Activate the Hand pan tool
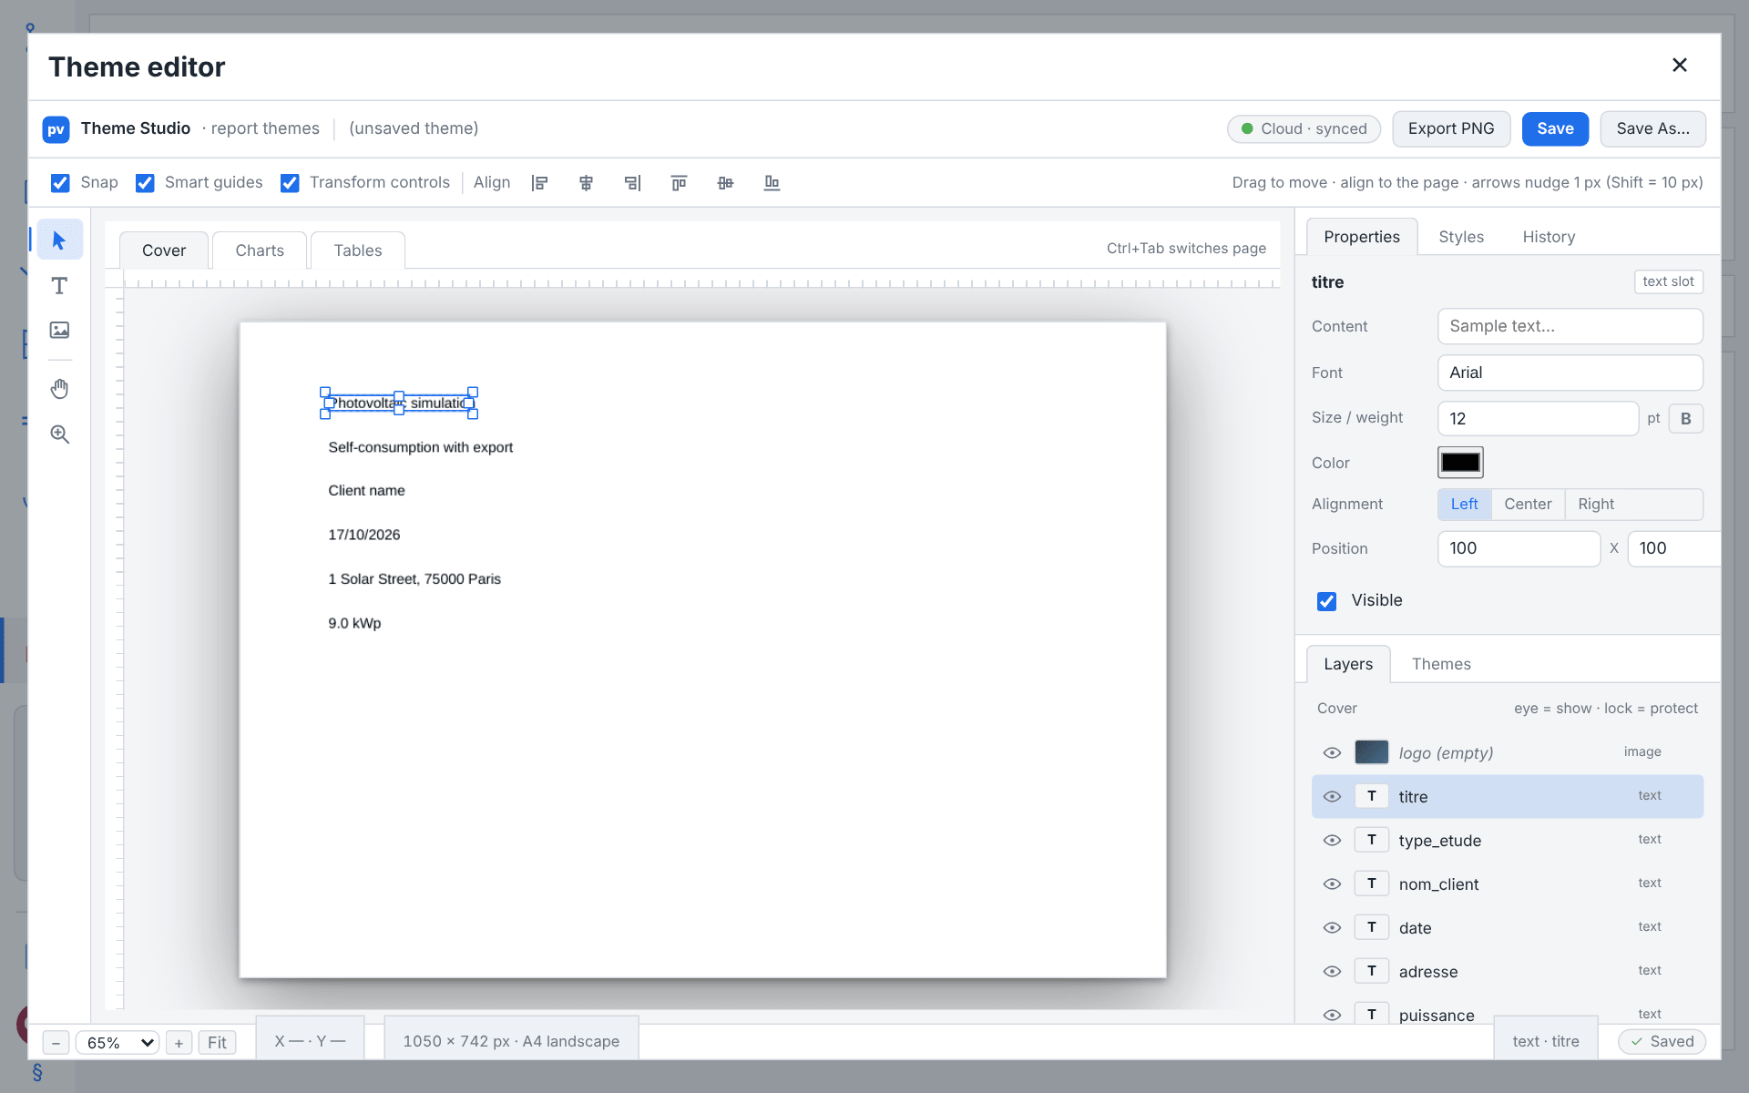1749x1093 pixels. [x=60, y=389]
